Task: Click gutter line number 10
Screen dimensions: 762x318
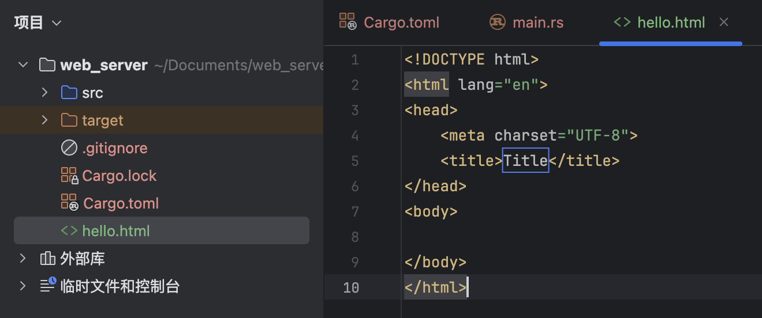Action: click(351, 287)
